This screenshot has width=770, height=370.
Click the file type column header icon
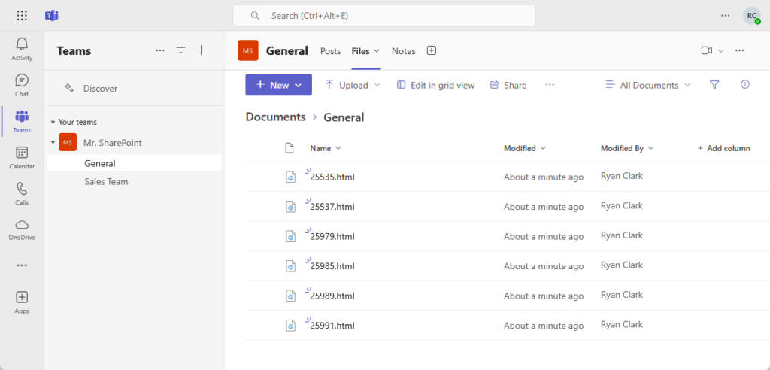pyautogui.click(x=290, y=148)
